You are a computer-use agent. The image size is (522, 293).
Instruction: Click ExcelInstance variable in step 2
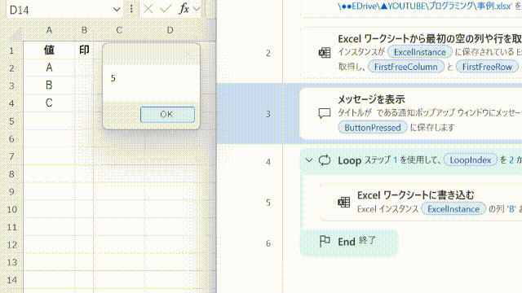(419, 52)
